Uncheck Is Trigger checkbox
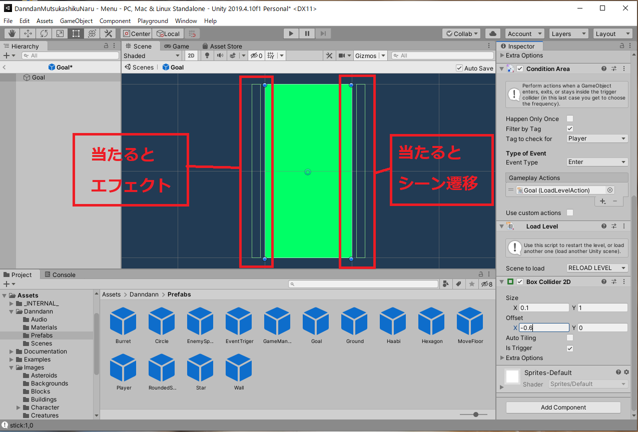The image size is (638, 432). [x=569, y=348]
